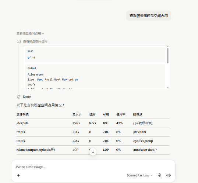Click the bash label in code block

pyautogui.click(x=31, y=51)
